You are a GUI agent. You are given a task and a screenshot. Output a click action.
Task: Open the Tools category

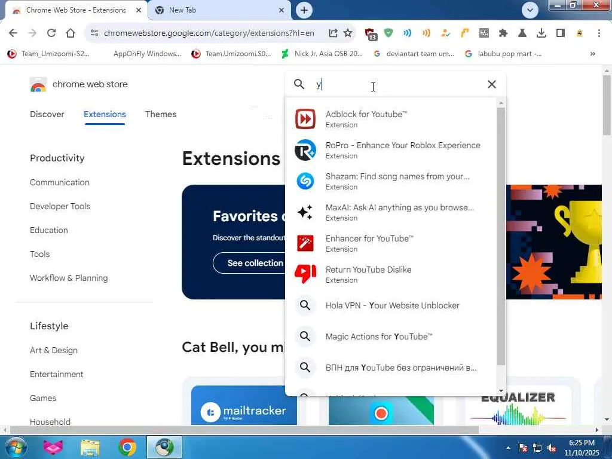tap(40, 254)
